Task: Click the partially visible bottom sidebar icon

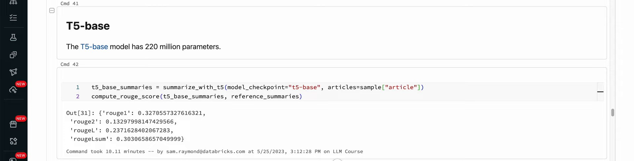Action: [13, 159]
